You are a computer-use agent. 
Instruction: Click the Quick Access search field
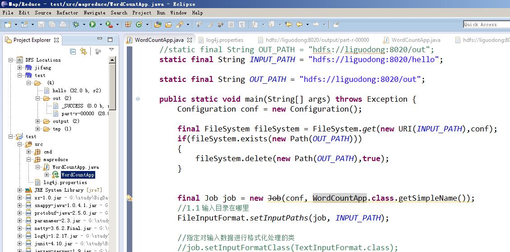point(487,24)
